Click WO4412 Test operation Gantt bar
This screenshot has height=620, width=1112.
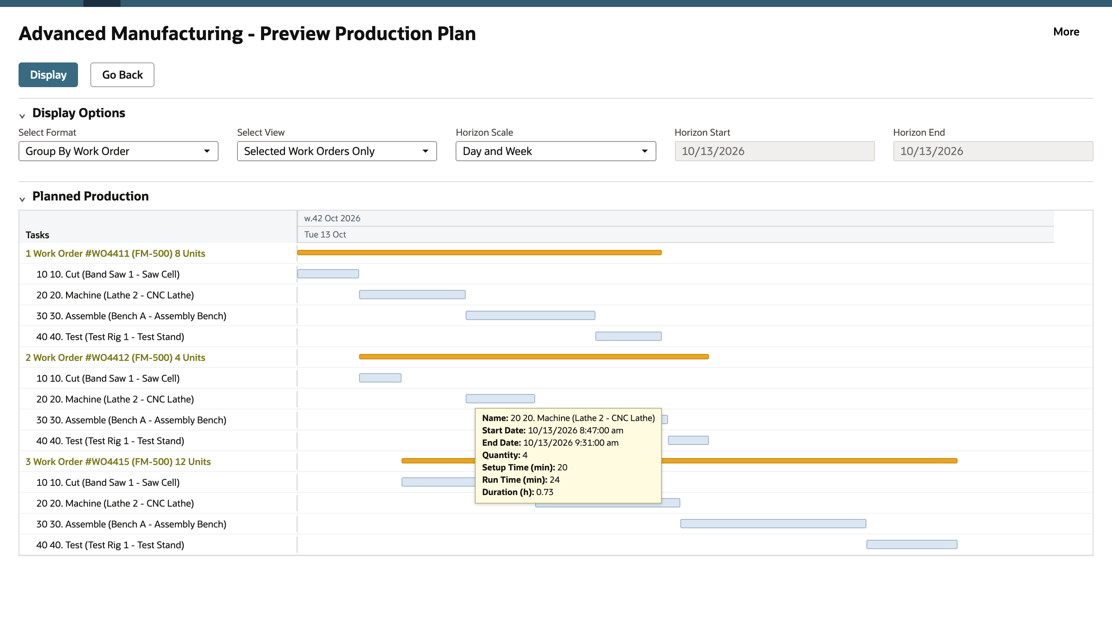tap(688, 440)
